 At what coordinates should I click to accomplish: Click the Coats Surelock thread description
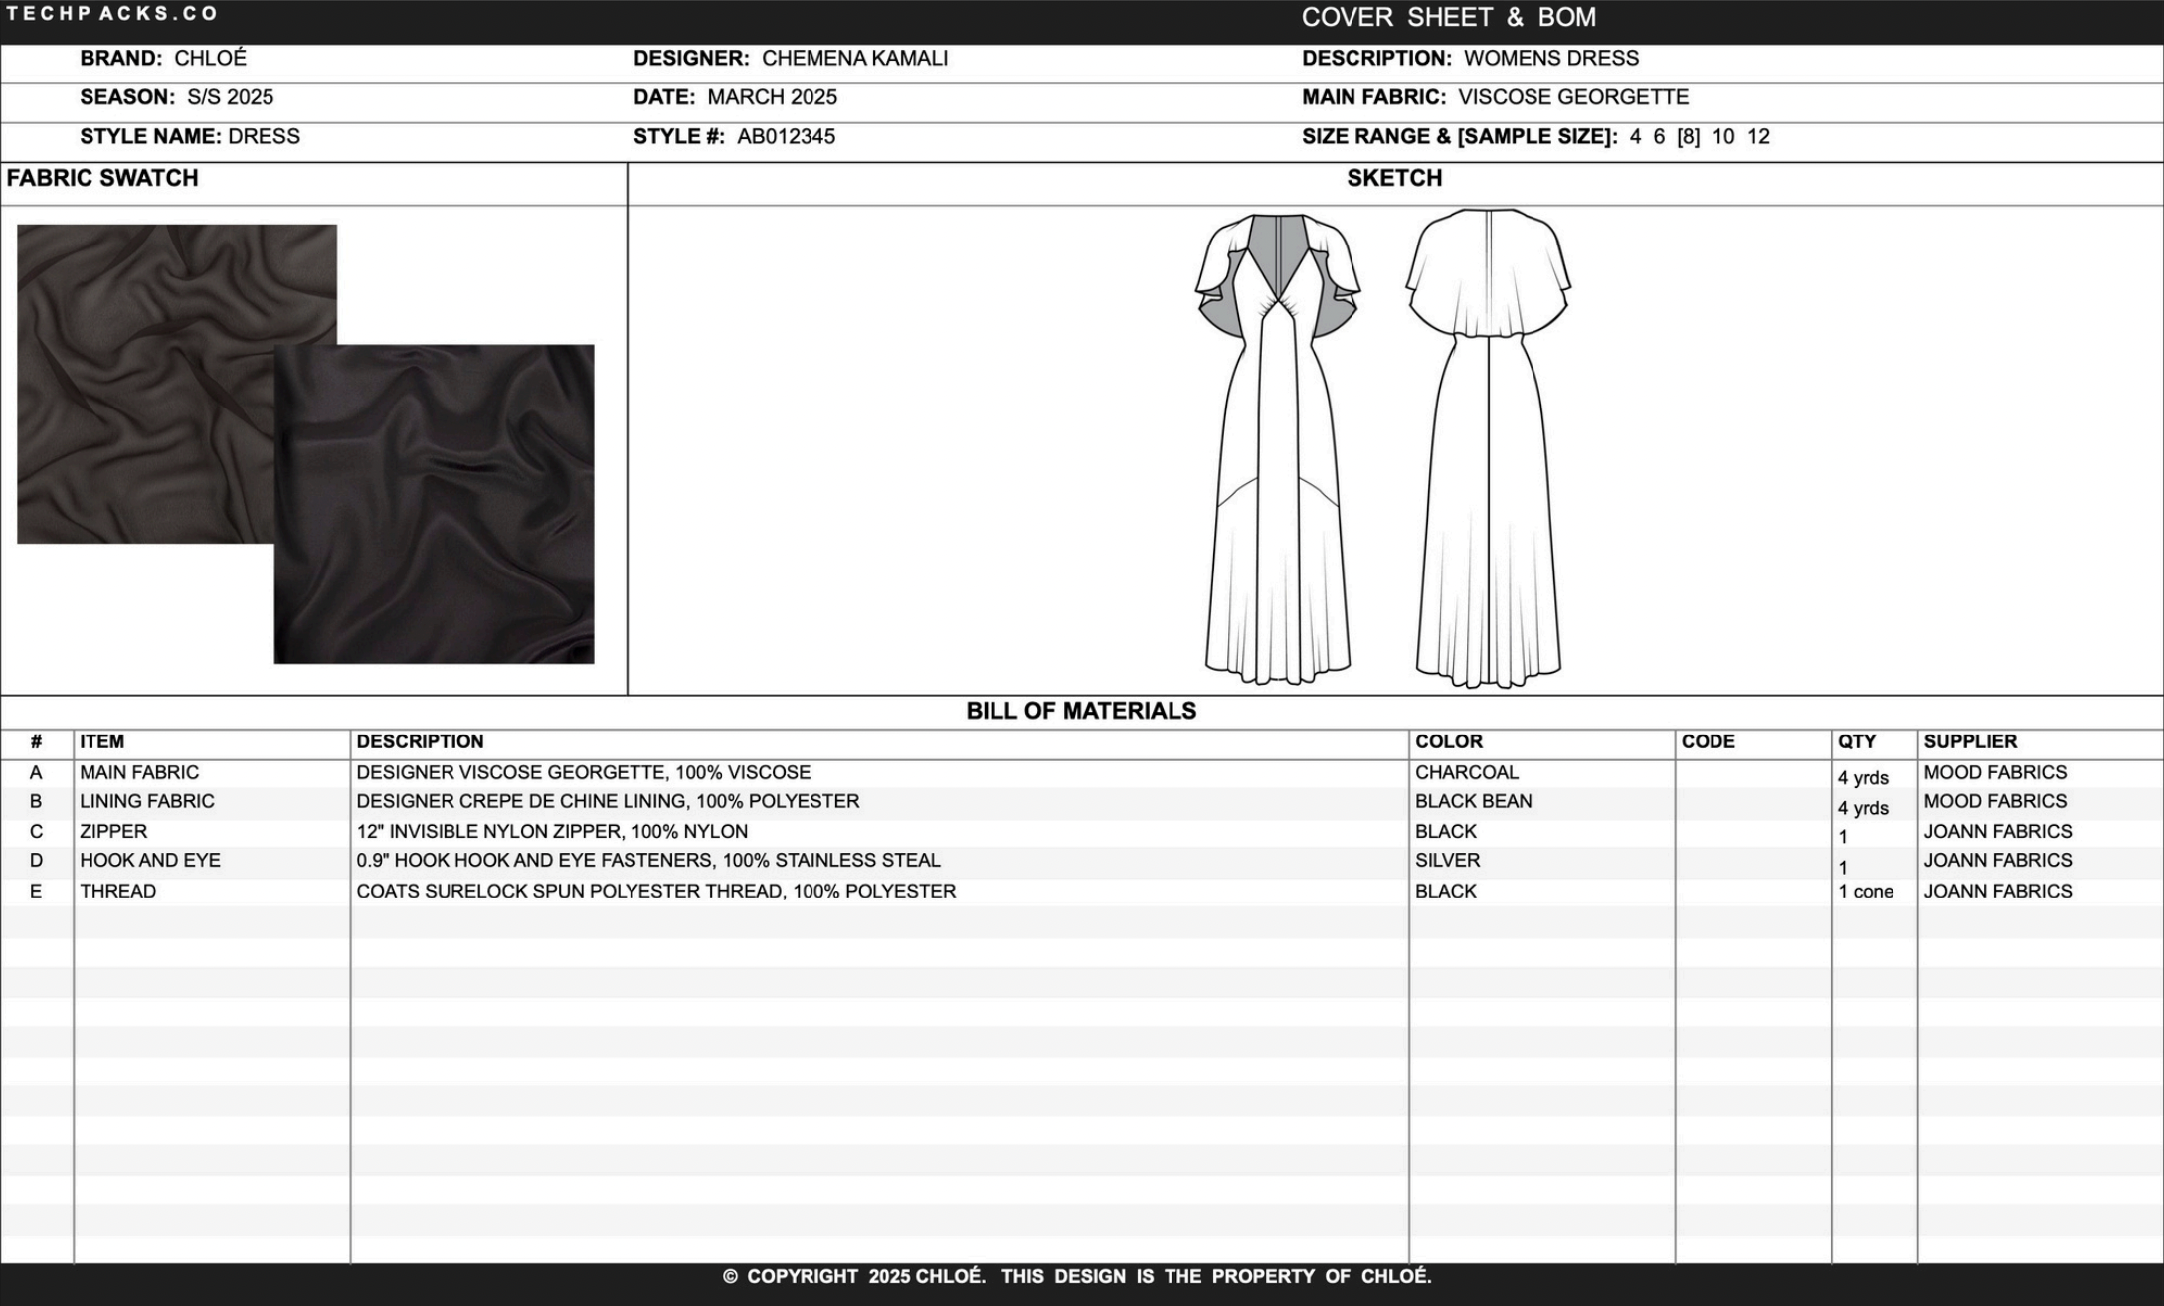click(656, 891)
